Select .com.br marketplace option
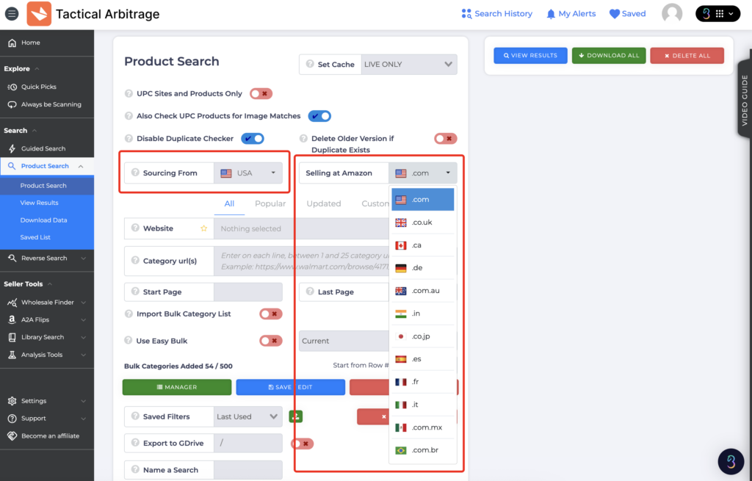Screen dimensions: 752x481 click(422, 450)
